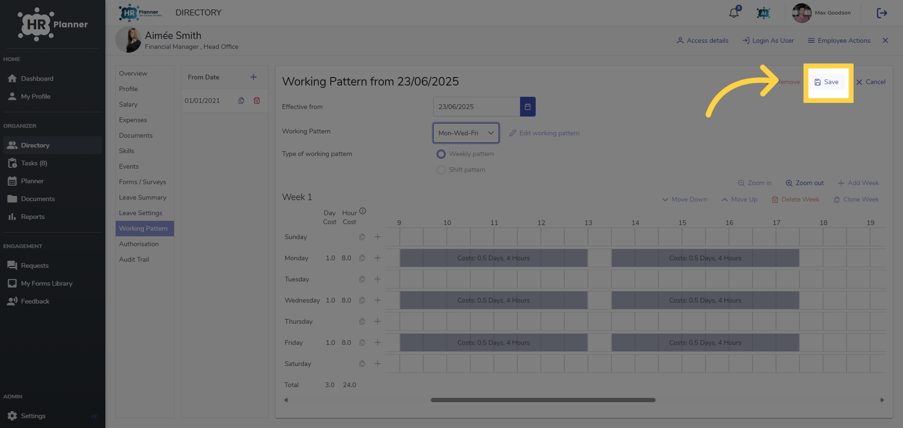Select the Weekly pattern radio option
This screenshot has height=428, width=903.
(441, 154)
